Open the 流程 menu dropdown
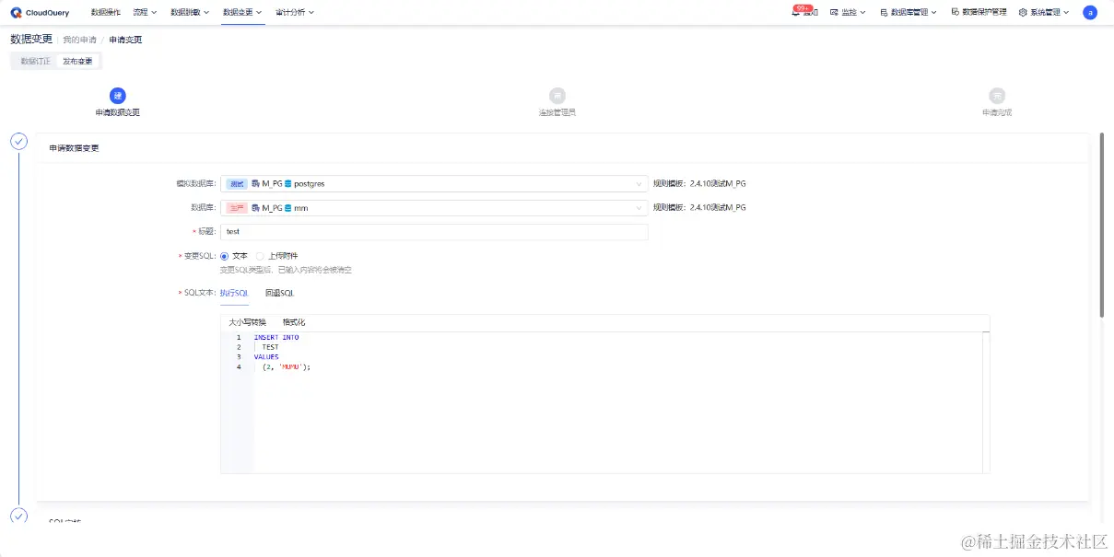 click(145, 12)
